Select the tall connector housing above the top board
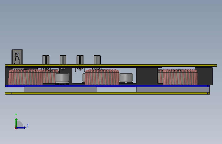 [17, 57]
